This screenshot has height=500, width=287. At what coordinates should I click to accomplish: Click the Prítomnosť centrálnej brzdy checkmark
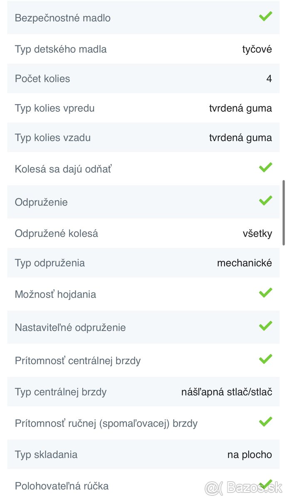pyautogui.click(x=265, y=359)
